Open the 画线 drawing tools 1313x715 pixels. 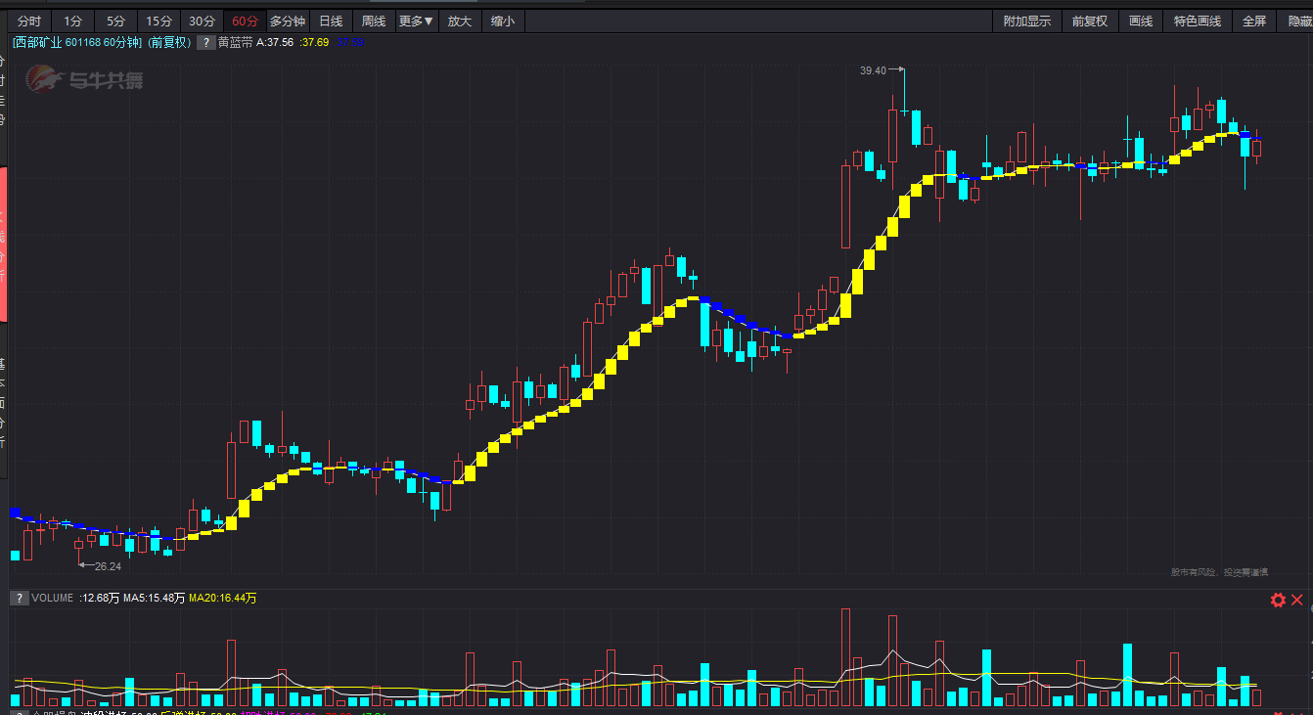click(x=1141, y=21)
